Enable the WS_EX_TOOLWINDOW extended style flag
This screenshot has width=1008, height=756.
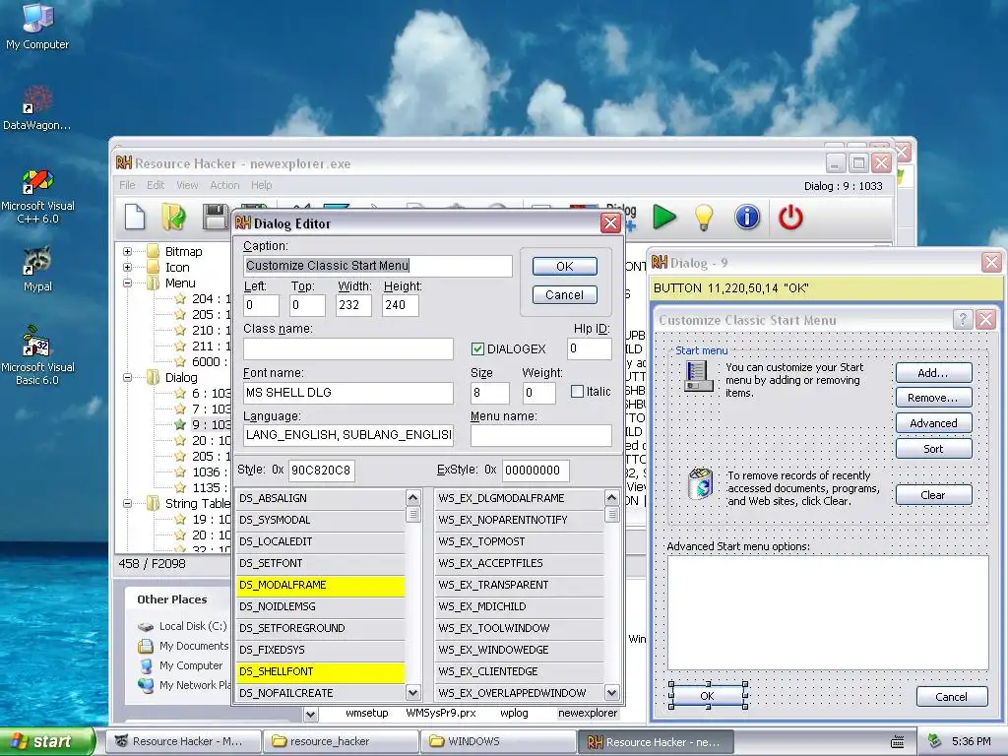[520, 628]
